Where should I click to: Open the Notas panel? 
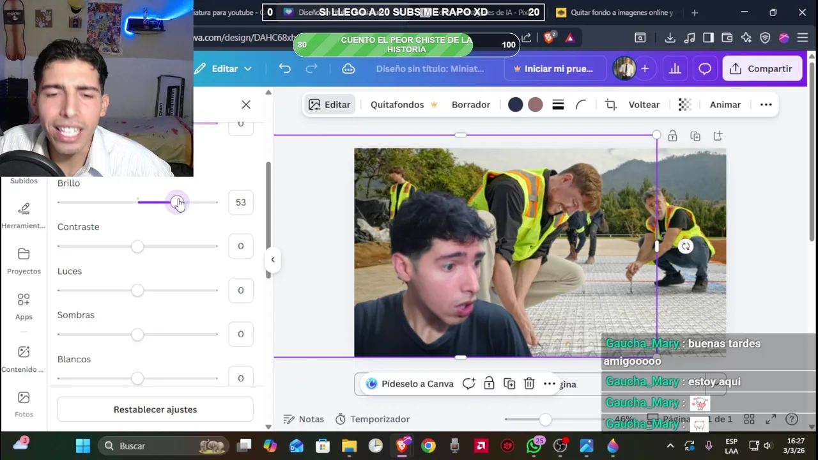point(304,419)
